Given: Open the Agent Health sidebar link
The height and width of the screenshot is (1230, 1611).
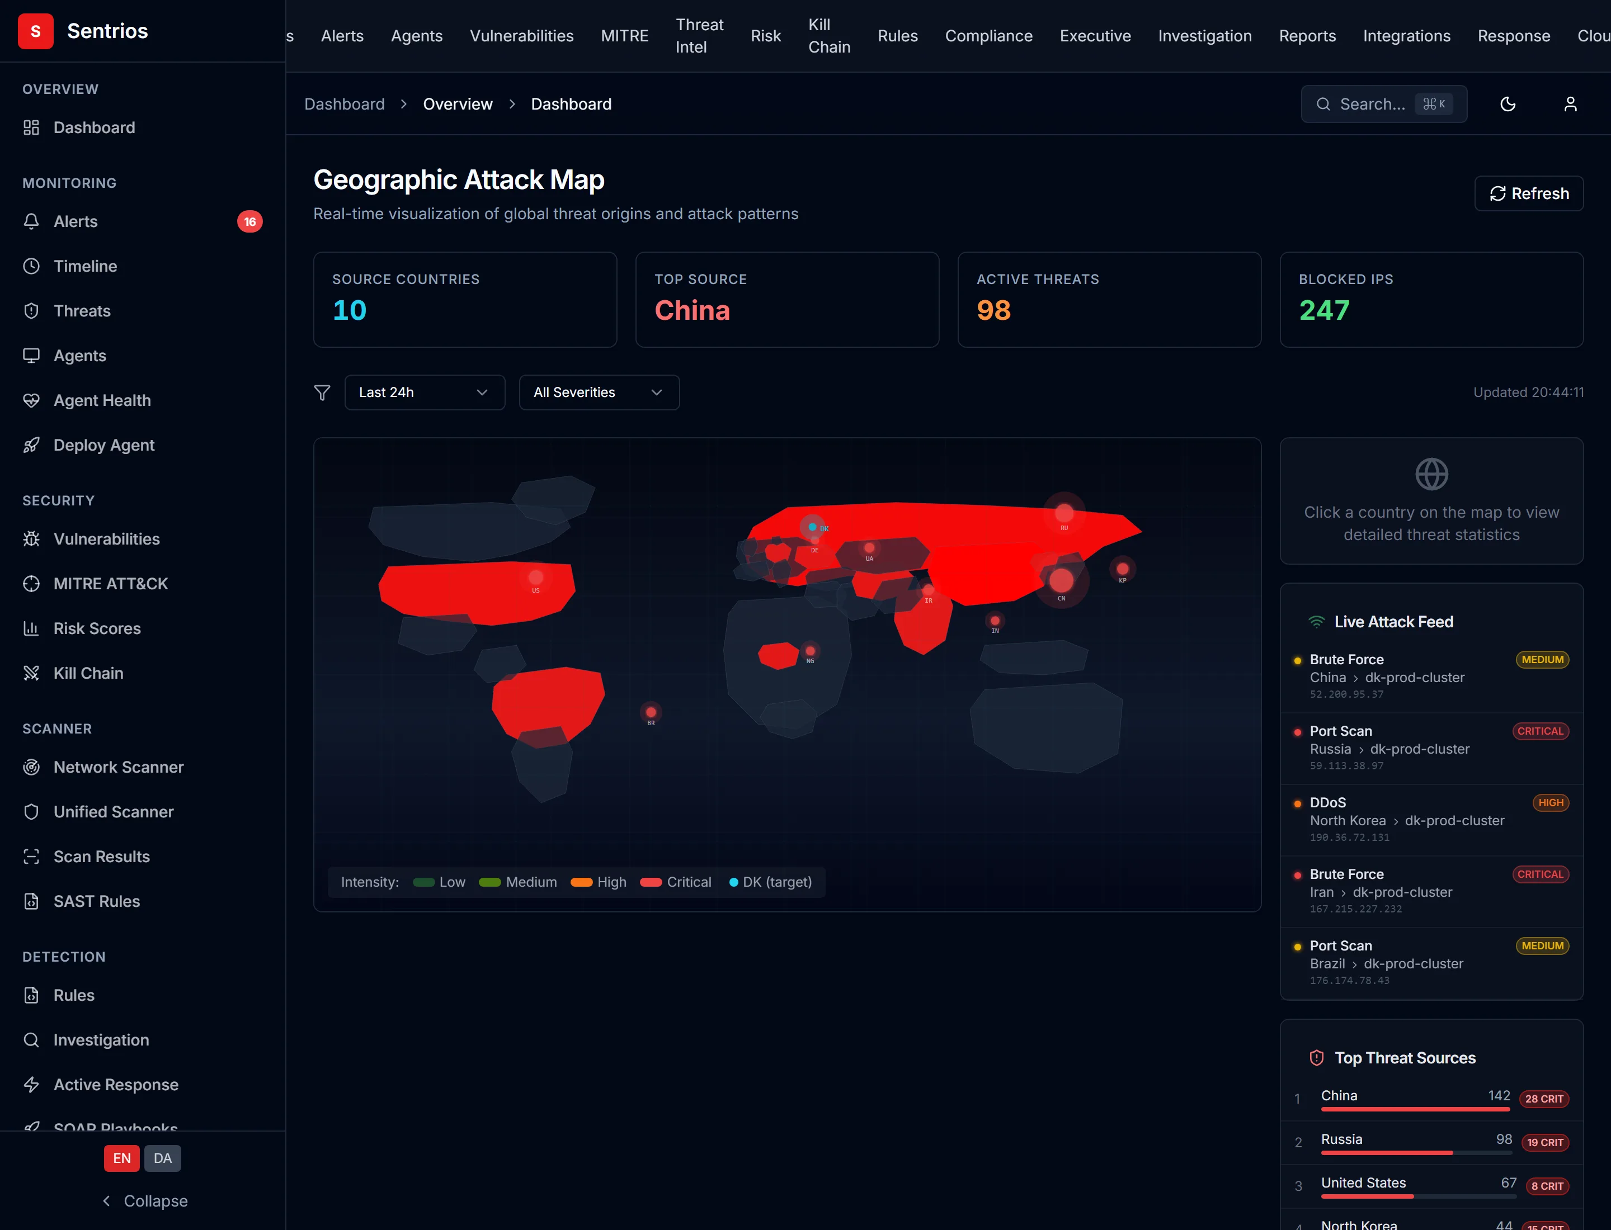Looking at the screenshot, I should click(142, 400).
